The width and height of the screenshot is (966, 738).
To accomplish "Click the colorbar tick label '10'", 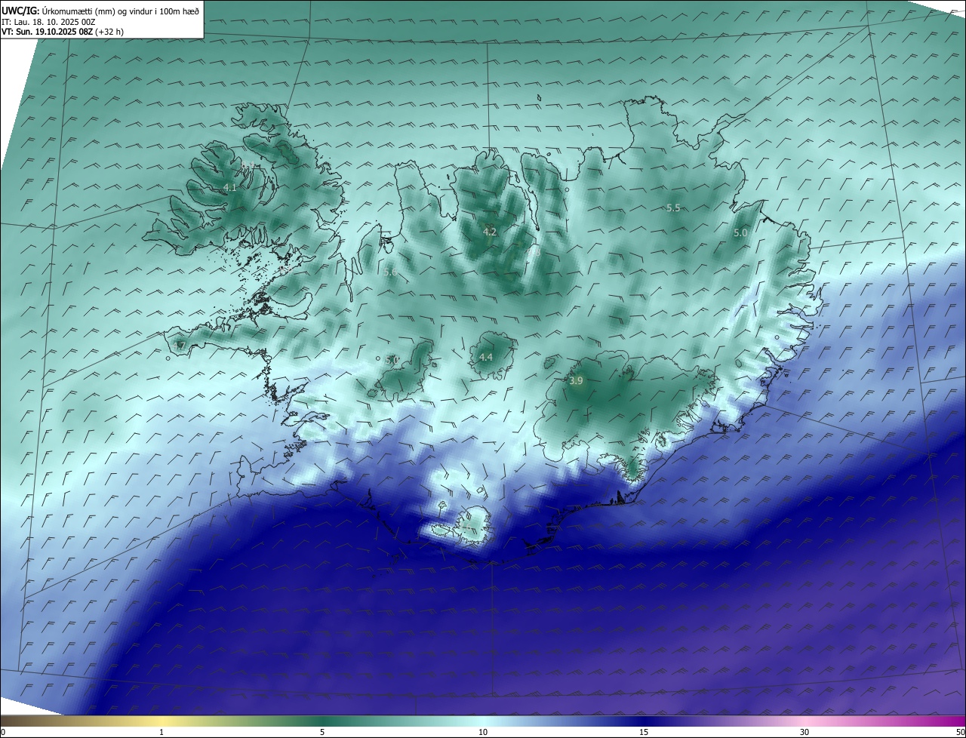I will (483, 732).
